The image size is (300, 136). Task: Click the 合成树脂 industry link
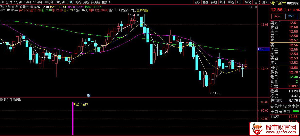click(x=143, y=10)
